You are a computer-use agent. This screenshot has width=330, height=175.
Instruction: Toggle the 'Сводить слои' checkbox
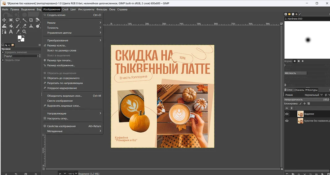(x=3, y=60)
